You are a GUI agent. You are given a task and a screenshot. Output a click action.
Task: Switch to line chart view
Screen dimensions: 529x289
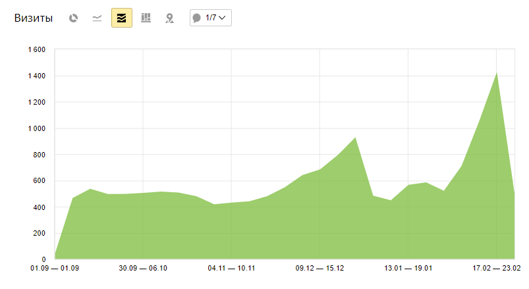point(97,18)
